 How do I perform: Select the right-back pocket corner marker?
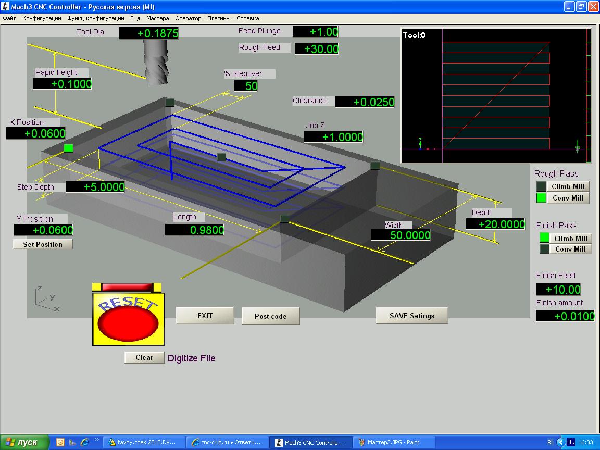(x=375, y=165)
